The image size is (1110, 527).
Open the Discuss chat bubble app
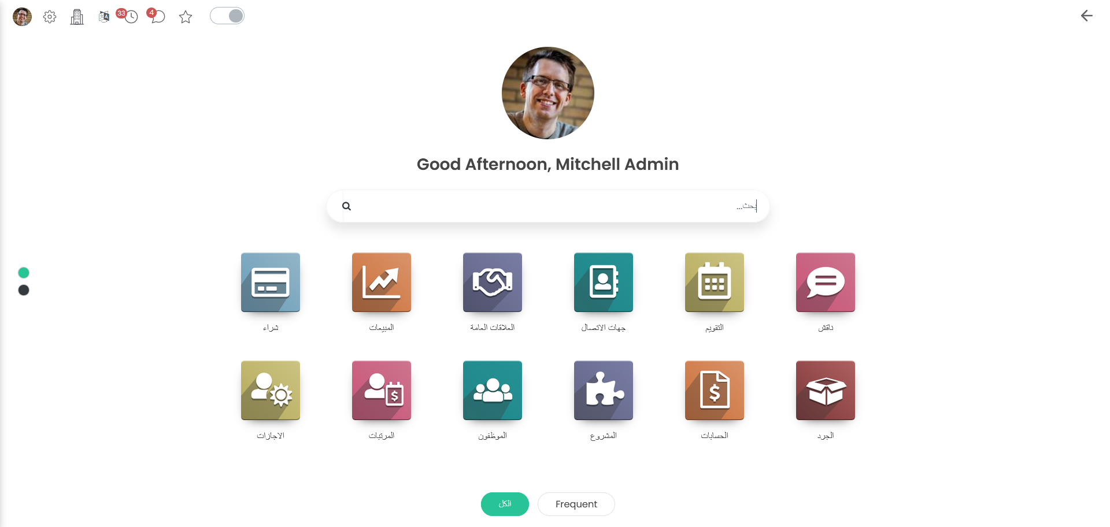pos(826,283)
